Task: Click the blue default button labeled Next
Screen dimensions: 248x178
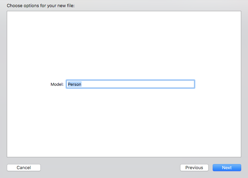Action: [227, 167]
